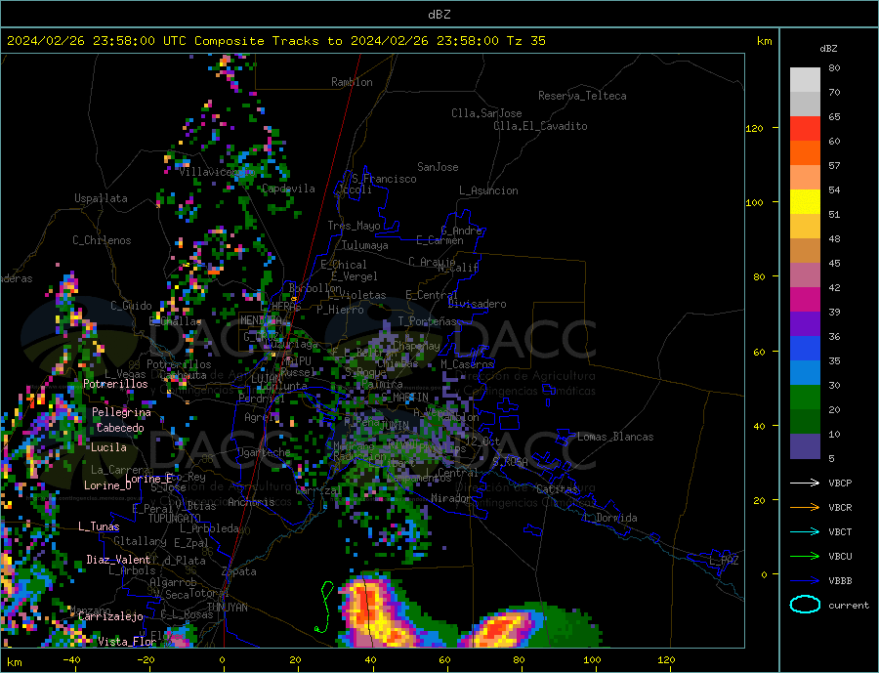The image size is (879, 673).
Task: Select the light grey 80 dBZ color band
Action: (x=805, y=80)
